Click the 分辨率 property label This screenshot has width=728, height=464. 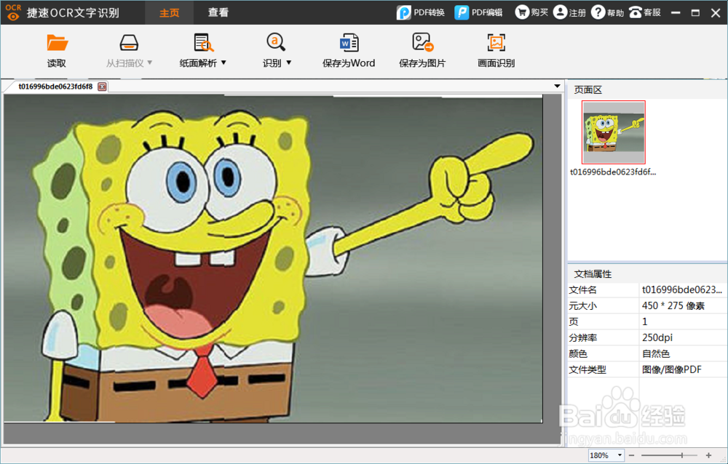pos(582,337)
